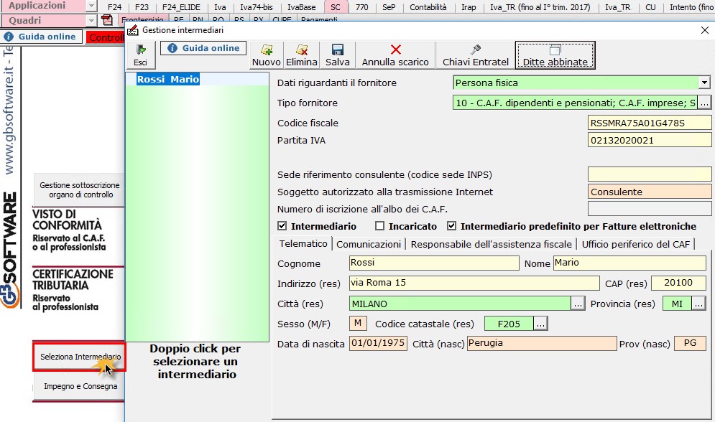Click the Annulla scarico red X icon
The width and height of the screenshot is (715, 422).
(x=395, y=50)
